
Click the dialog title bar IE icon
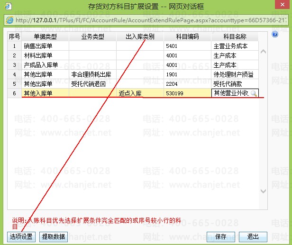pos(8,6)
